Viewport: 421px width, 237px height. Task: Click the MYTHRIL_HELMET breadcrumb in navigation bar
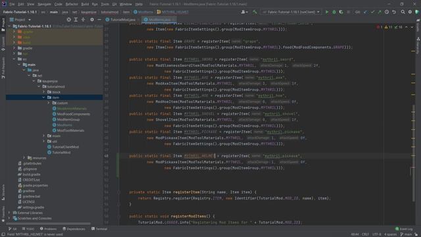(173, 12)
